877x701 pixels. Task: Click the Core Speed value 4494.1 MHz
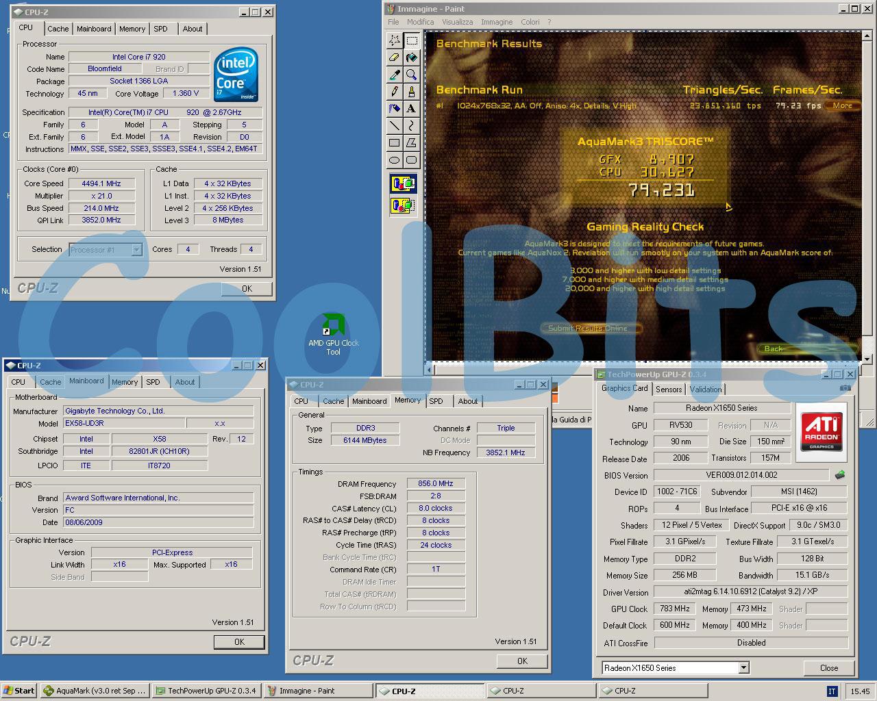[101, 183]
